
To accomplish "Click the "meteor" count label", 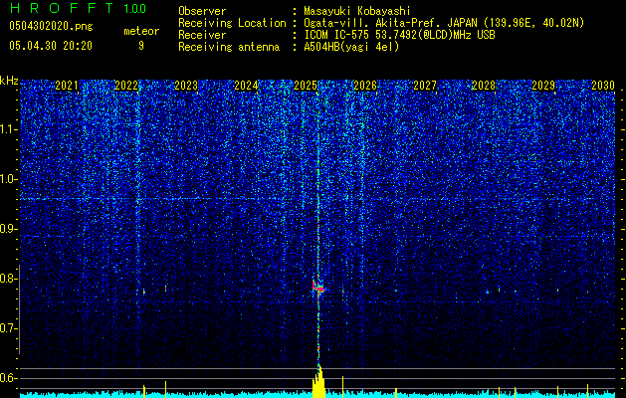I will [x=141, y=31].
